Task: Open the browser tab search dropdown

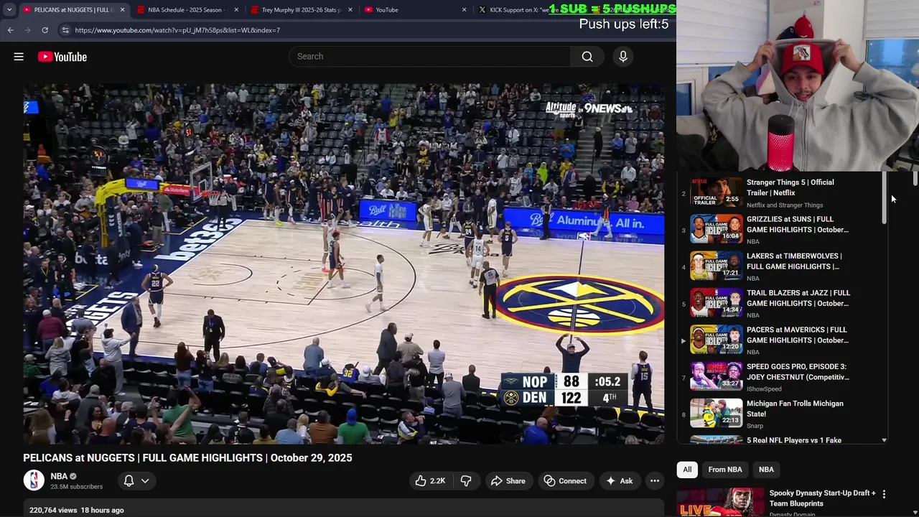Action: point(9,10)
